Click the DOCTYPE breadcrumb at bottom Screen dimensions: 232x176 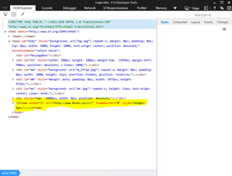coord(10,173)
